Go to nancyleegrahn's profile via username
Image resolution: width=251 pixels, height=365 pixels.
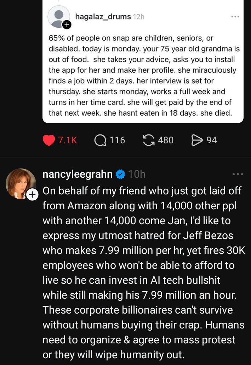click(78, 174)
